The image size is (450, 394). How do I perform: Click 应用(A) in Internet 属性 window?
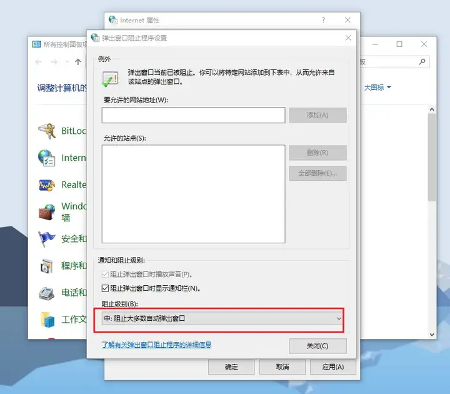coord(333,367)
